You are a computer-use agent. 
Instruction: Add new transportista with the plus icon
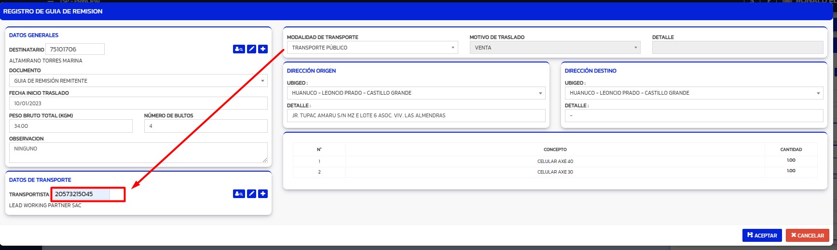point(263,194)
